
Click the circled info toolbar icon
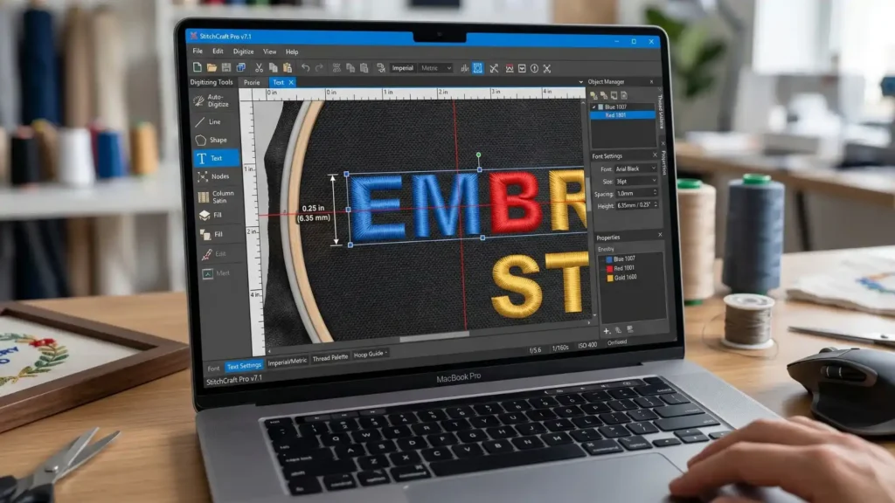click(x=534, y=68)
